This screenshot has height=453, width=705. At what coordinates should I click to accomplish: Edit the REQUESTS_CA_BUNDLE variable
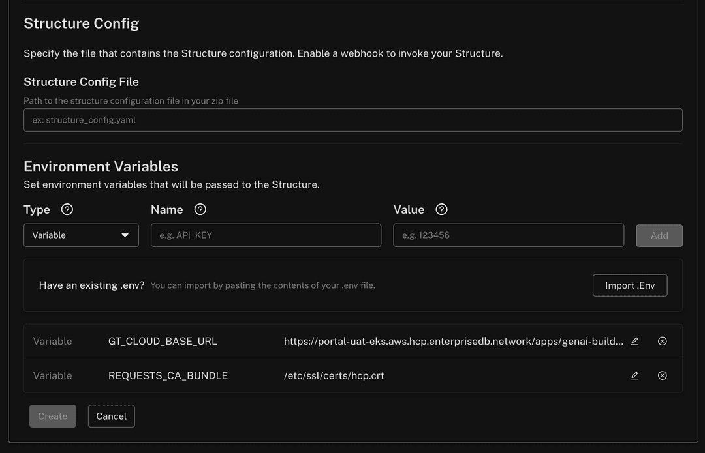(x=634, y=375)
